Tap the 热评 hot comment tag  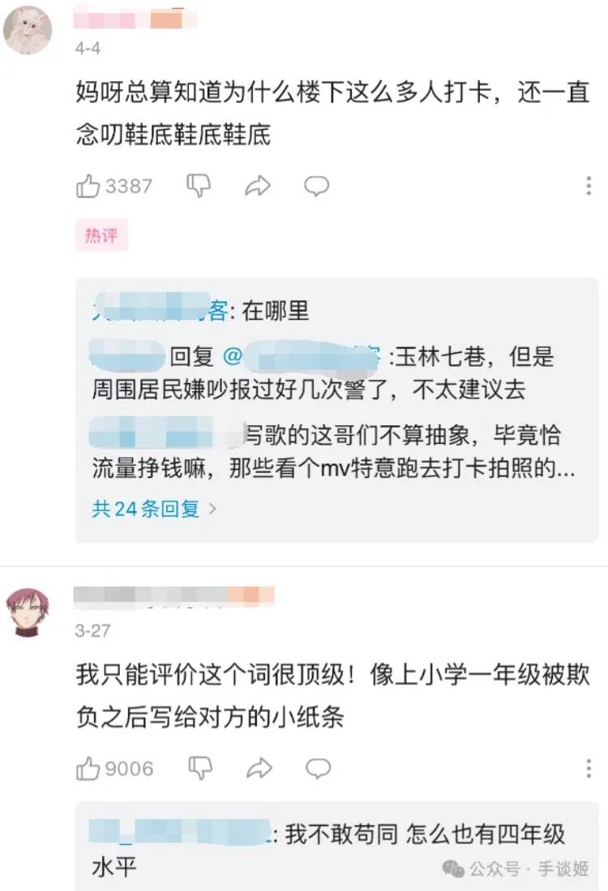click(101, 235)
